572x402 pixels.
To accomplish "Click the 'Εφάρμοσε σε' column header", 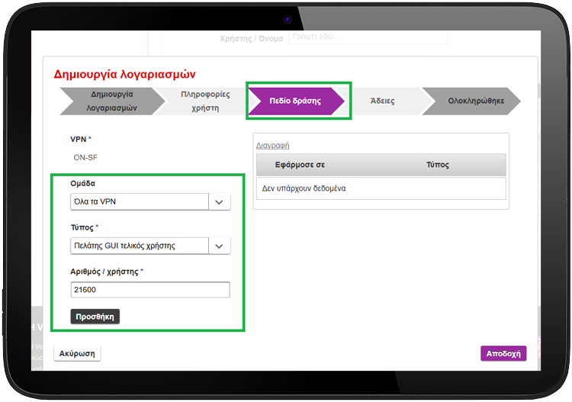I will pos(300,165).
